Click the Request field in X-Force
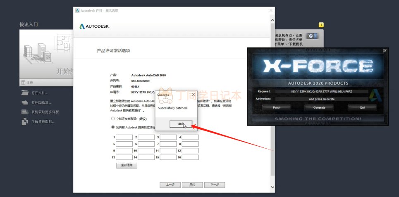This screenshot has width=399, height=197. 322,91
